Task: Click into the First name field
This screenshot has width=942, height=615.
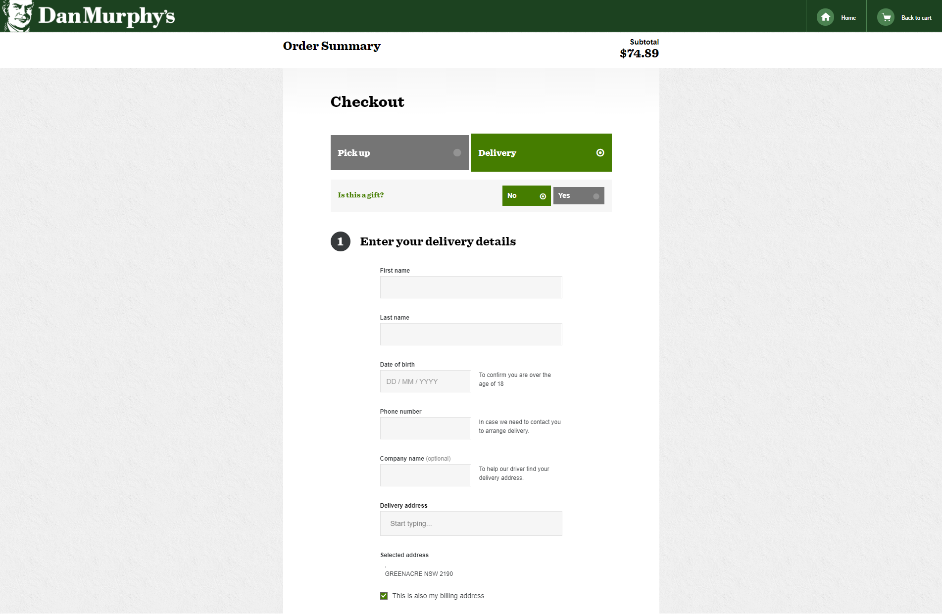Action: (471, 287)
